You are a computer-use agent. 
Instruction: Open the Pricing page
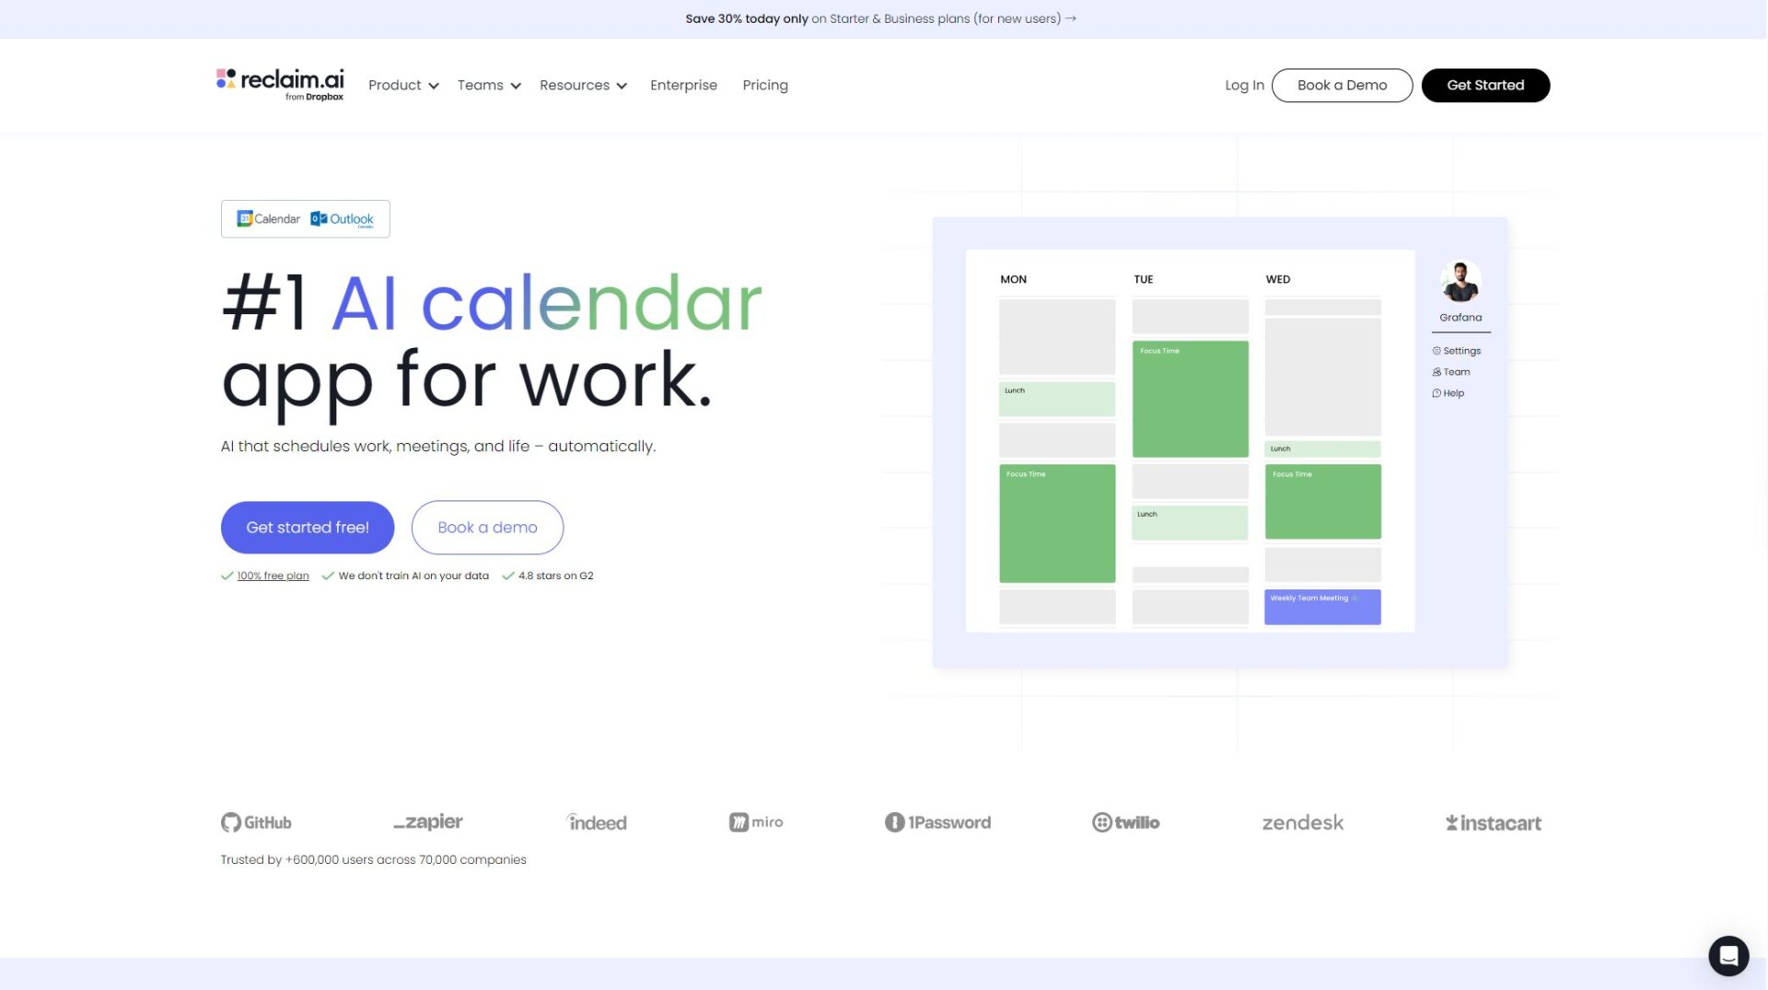[x=765, y=85]
